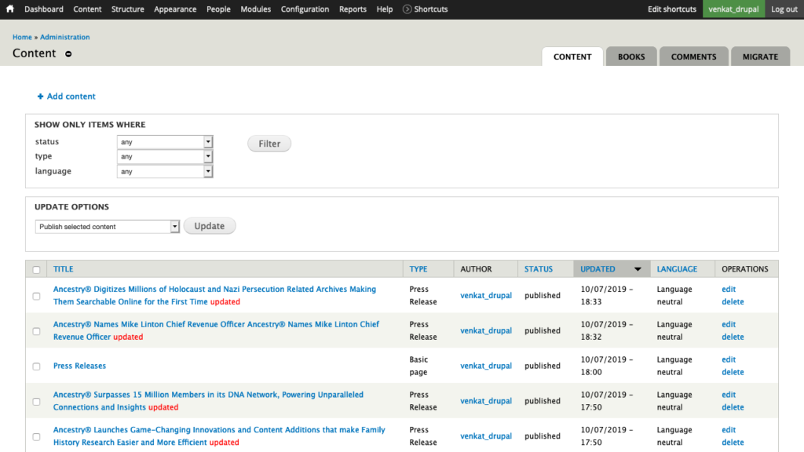The width and height of the screenshot is (804, 452).
Task: Sort the table by Title column
Action: (x=63, y=269)
